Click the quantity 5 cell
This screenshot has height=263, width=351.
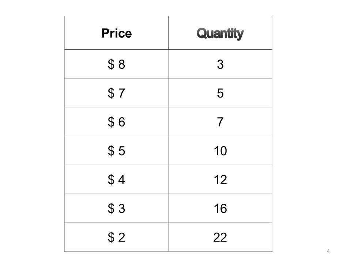tap(220, 93)
